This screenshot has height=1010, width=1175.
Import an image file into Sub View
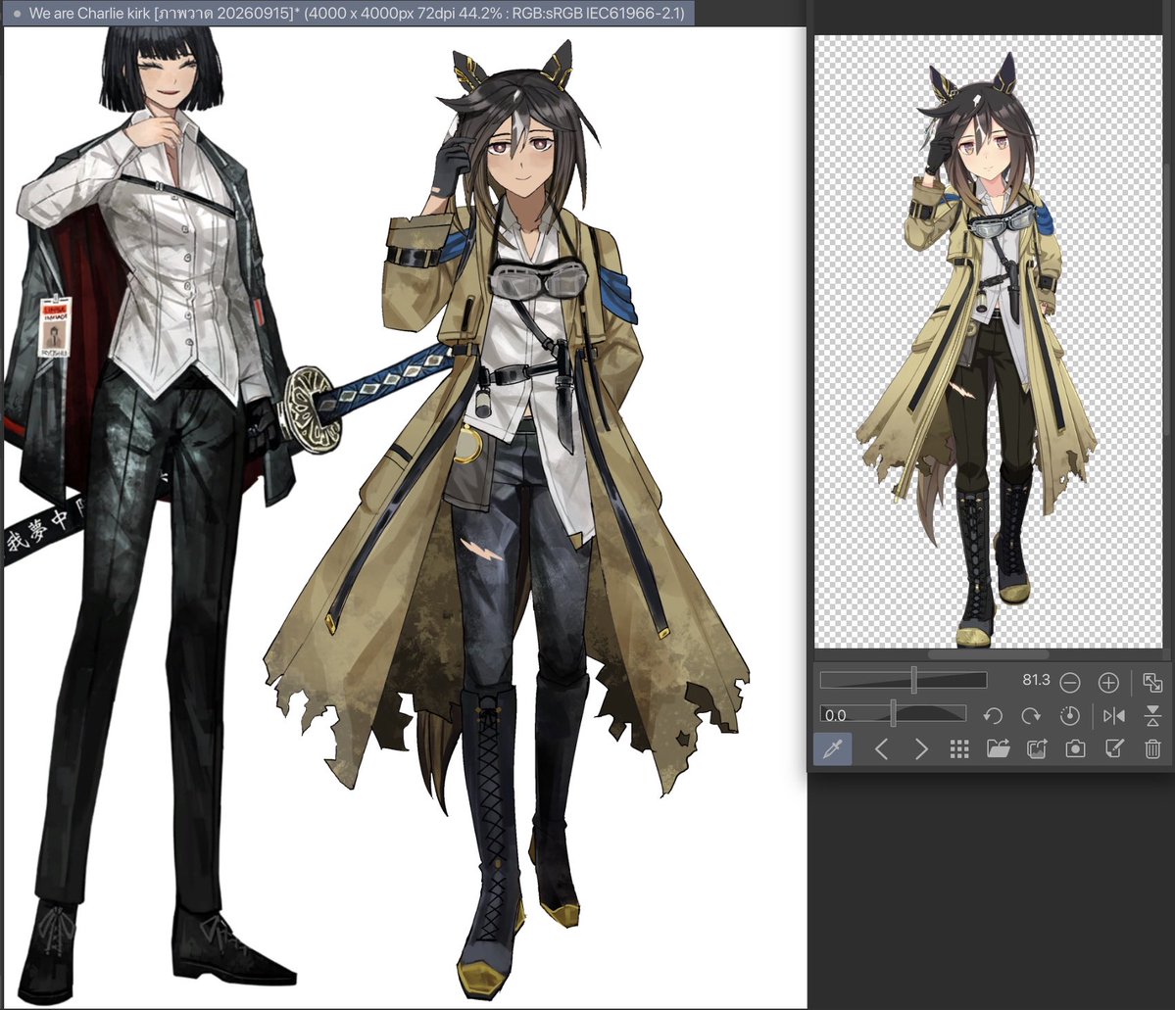coord(999,748)
